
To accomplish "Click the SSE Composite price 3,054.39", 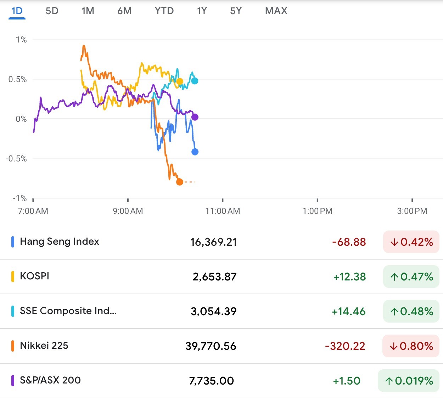I will (x=214, y=311).
